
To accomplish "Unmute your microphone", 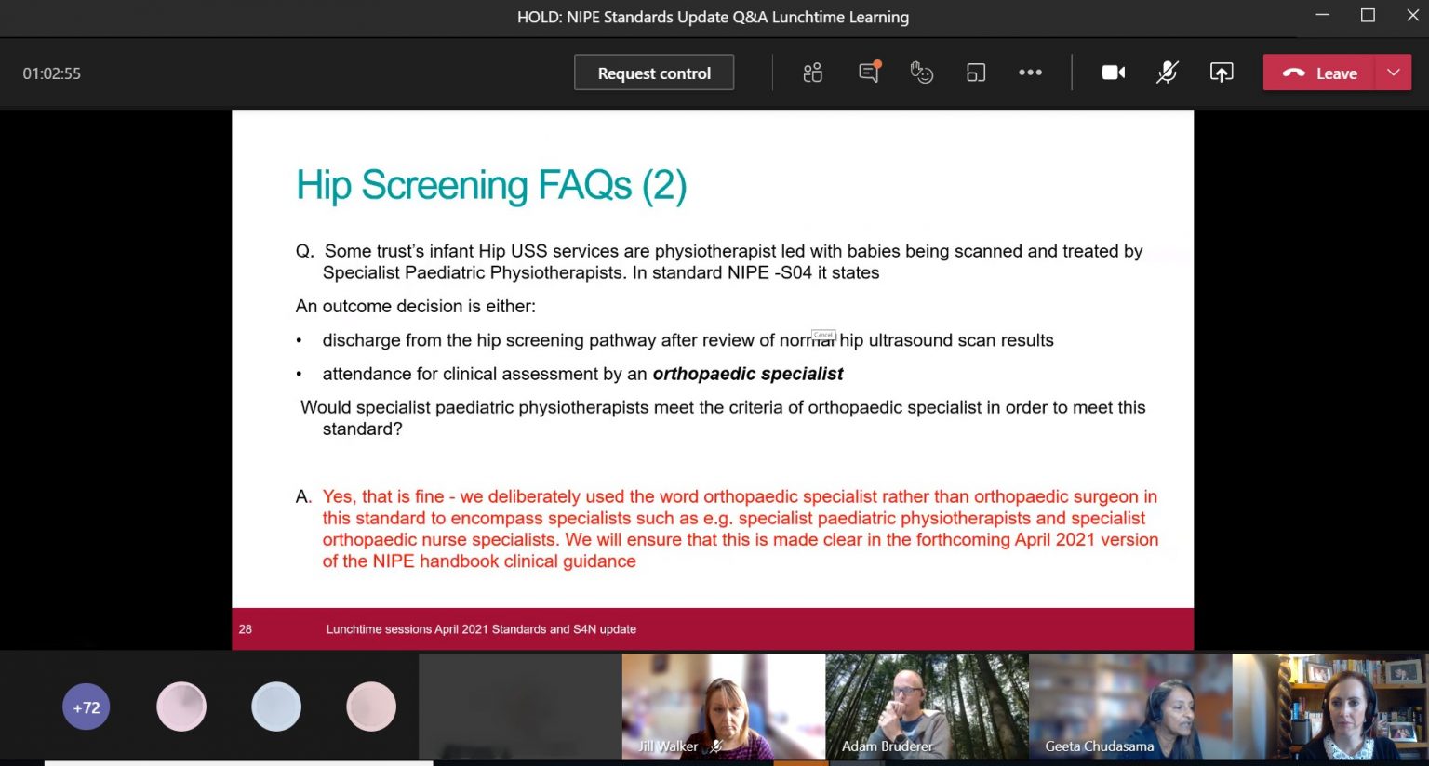I will point(1166,73).
